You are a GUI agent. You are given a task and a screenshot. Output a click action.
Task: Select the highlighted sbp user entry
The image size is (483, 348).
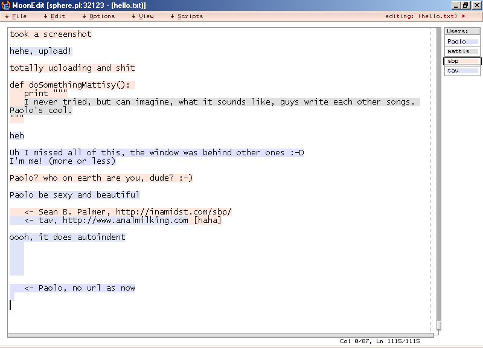(462, 61)
